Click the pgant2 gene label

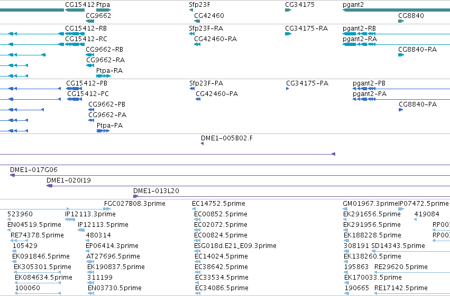click(353, 5)
